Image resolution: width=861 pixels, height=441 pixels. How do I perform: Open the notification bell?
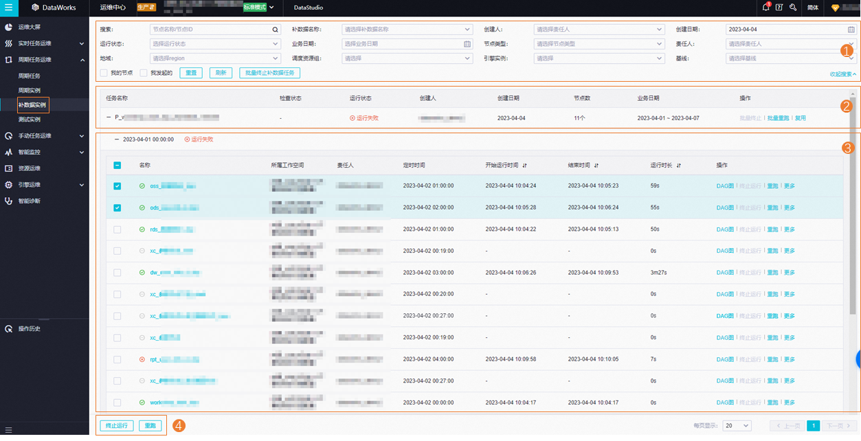[766, 8]
